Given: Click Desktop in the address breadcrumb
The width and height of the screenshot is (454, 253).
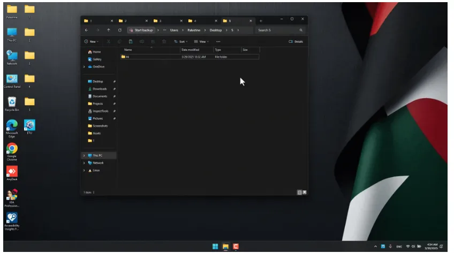Looking at the screenshot, I should point(215,30).
